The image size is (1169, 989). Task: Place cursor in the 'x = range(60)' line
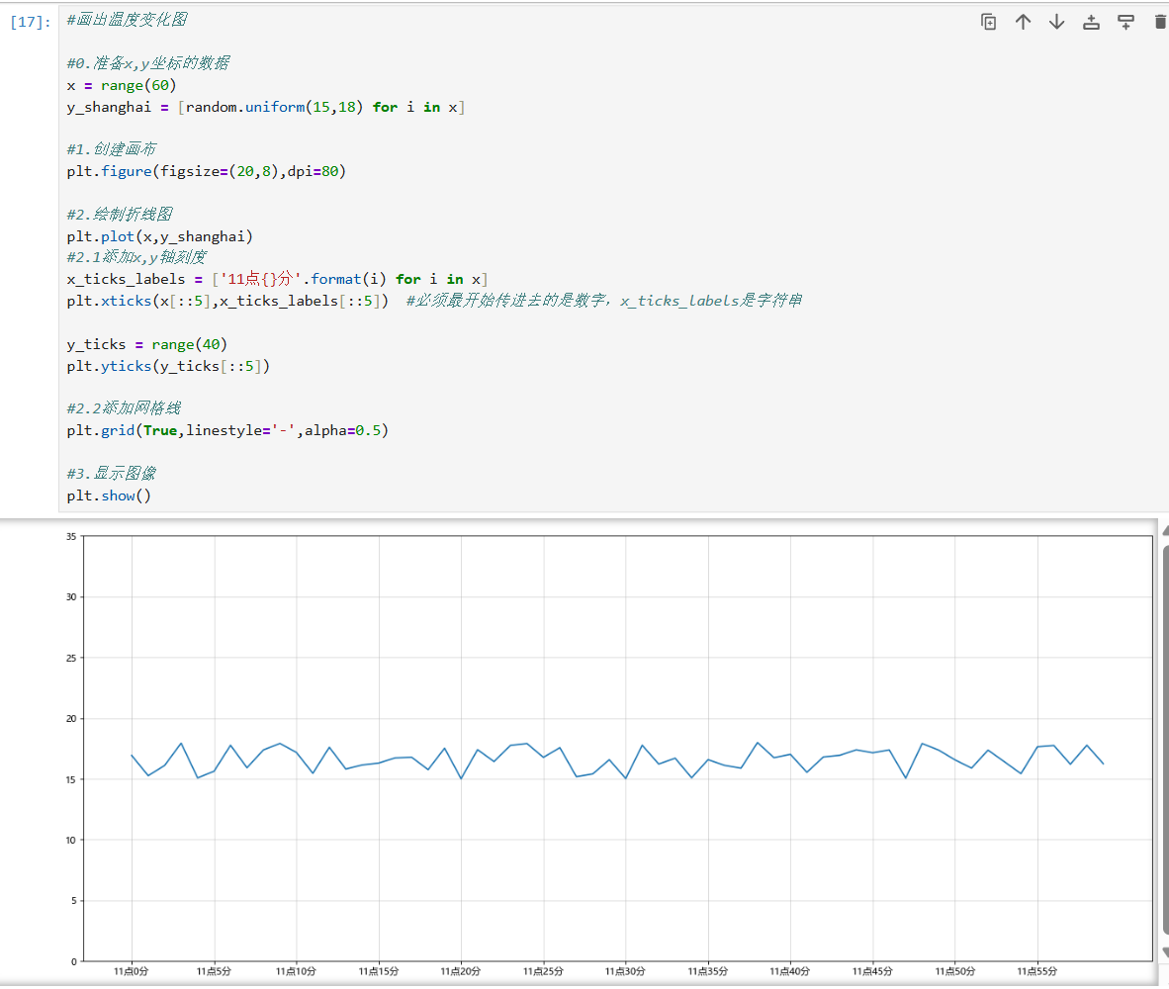(122, 85)
